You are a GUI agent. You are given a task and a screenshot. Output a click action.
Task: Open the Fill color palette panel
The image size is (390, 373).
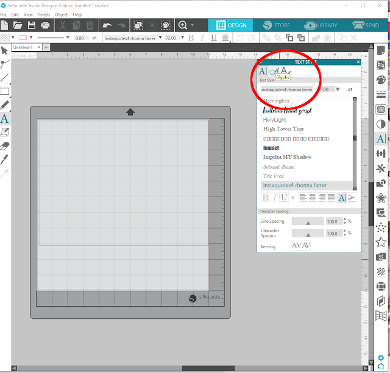[381, 80]
